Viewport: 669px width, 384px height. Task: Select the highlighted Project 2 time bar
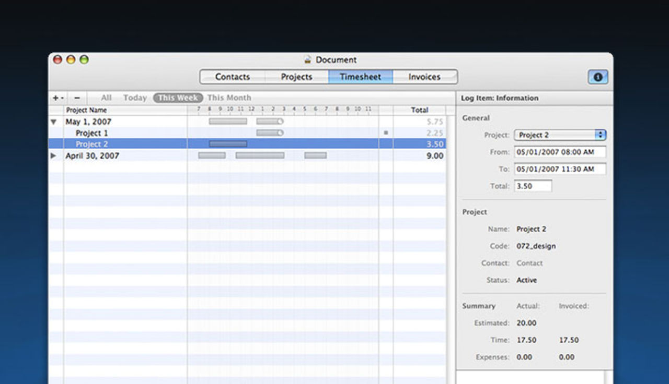228,144
